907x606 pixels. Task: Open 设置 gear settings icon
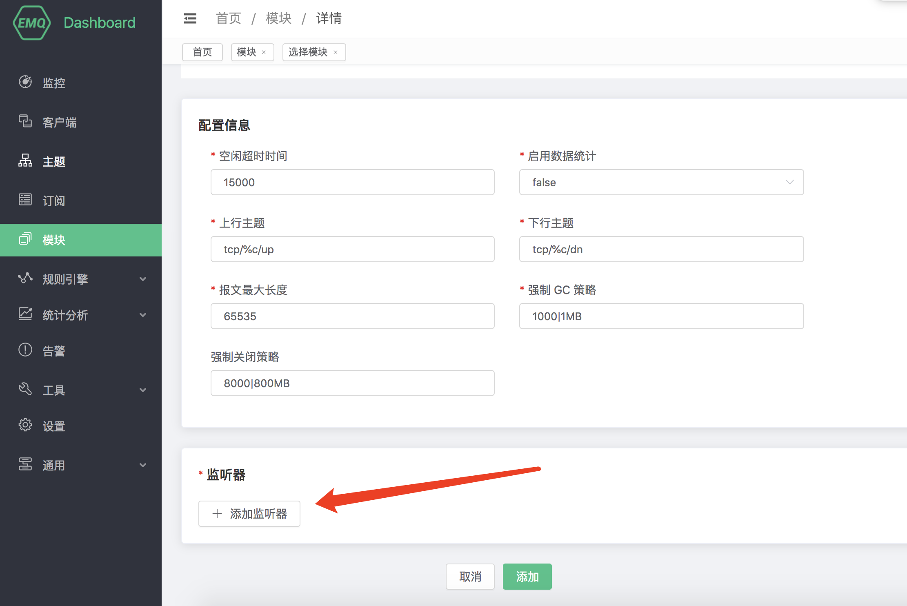coord(25,425)
